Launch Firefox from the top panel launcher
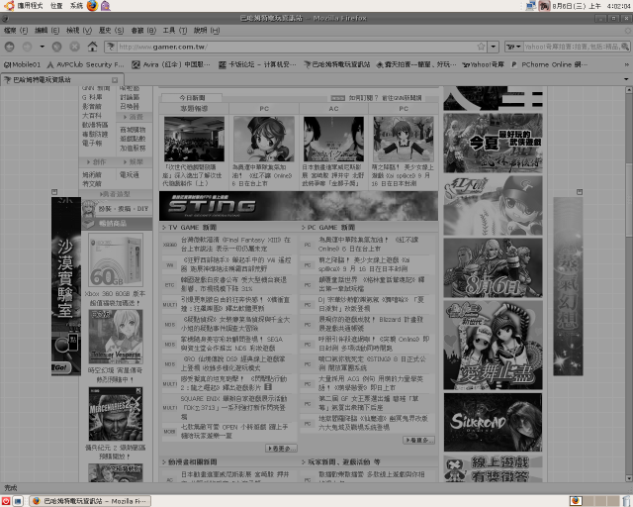Screen dimensions: 633x507 pos(92,5)
